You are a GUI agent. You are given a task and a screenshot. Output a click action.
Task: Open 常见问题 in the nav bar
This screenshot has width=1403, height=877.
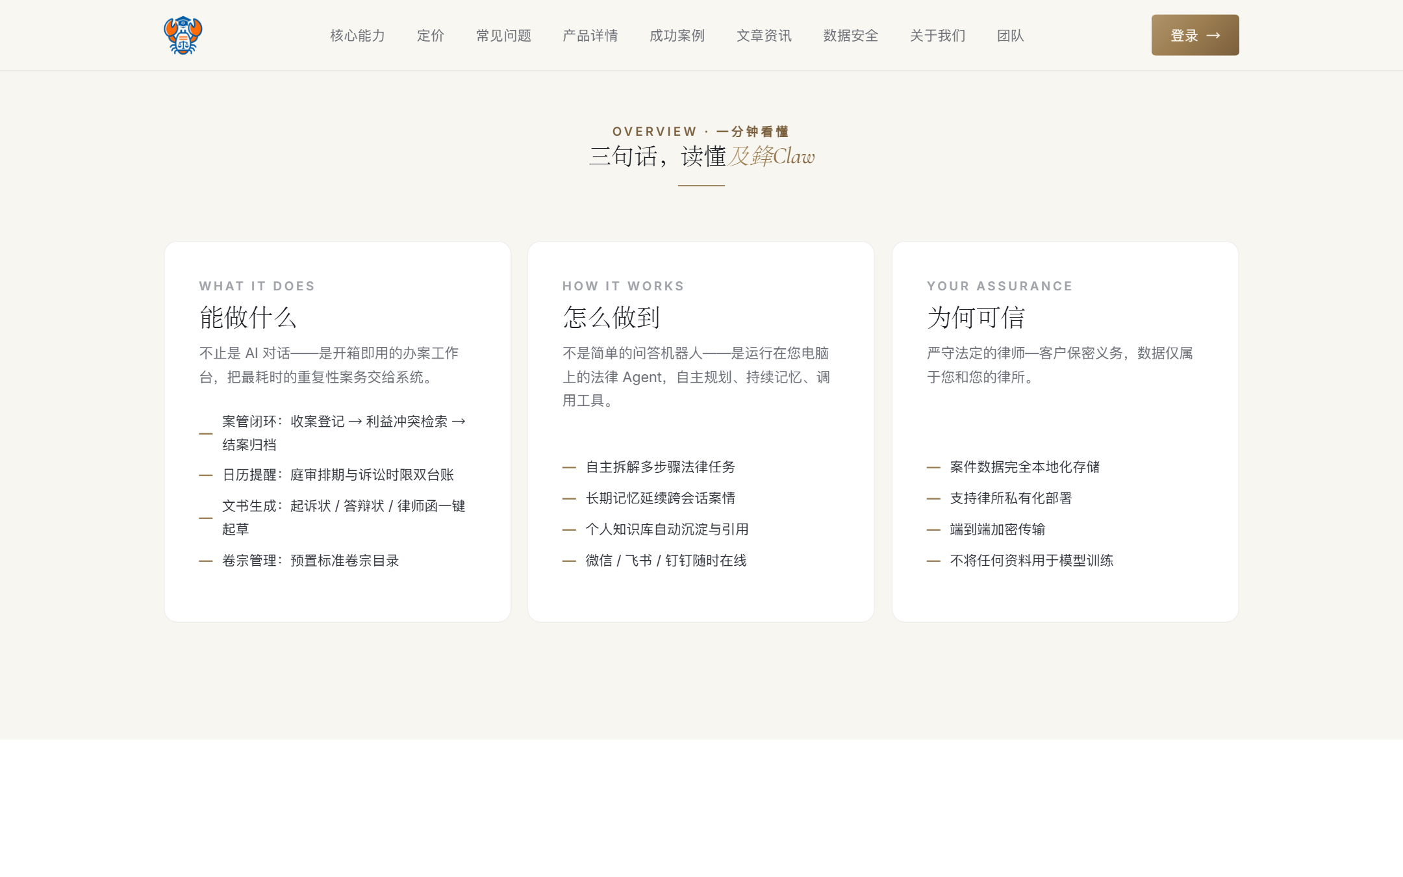pyautogui.click(x=503, y=36)
